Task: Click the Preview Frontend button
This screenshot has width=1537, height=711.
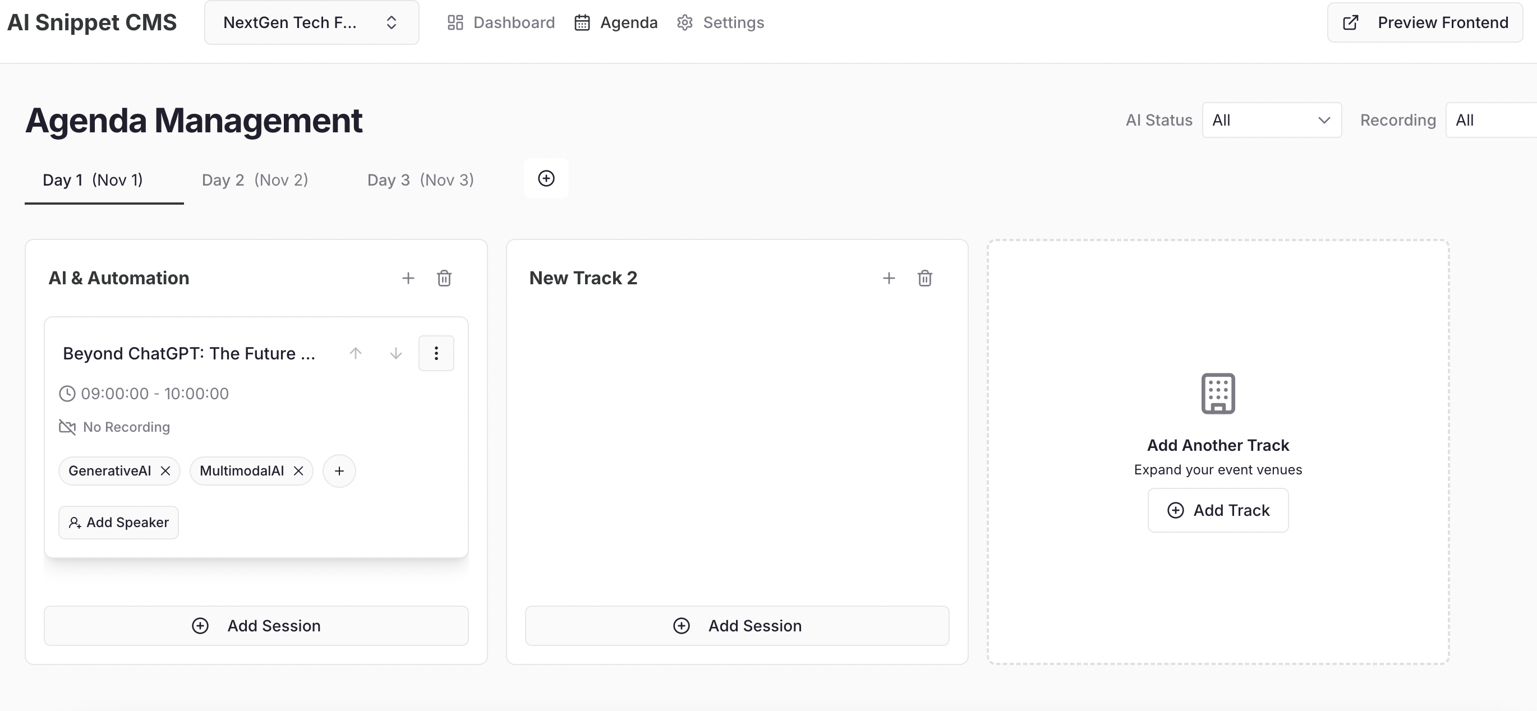Action: [x=1425, y=22]
